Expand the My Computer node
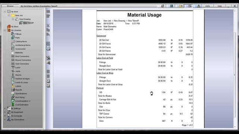The height and width of the screenshot is (134, 239). coord(5,116)
